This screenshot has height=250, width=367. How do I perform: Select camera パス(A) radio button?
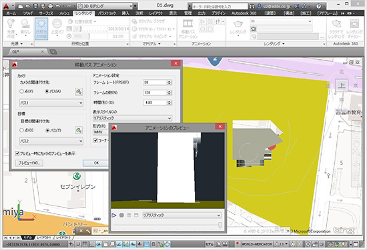[x=47, y=91]
